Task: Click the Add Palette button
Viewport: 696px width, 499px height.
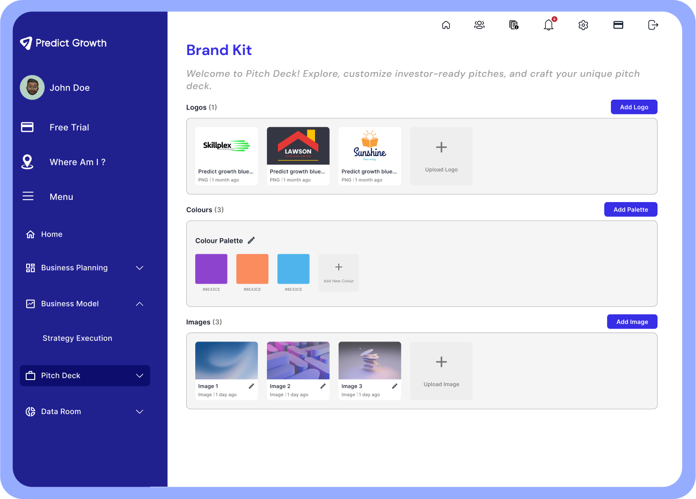Action: coord(630,210)
